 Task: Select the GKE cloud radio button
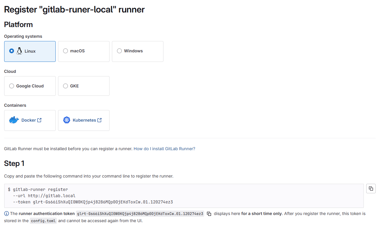tap(65, 86)
